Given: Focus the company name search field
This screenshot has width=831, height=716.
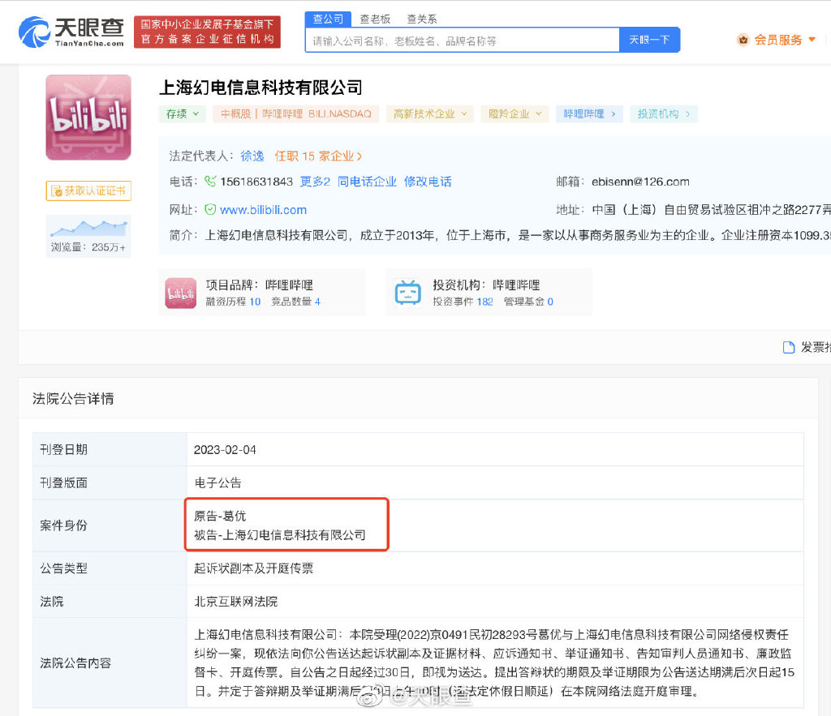Looking at the screenshot, I should click(462, 41).
